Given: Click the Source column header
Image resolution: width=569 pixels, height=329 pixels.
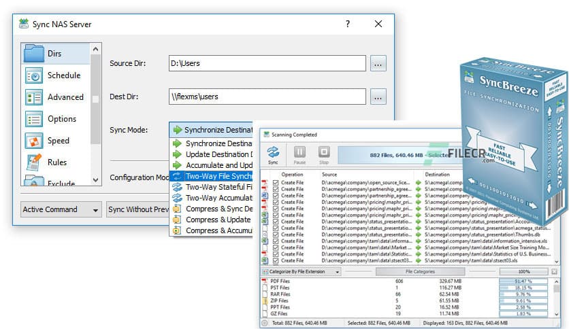Looking at the screenshot, I should tap(329, 174).
